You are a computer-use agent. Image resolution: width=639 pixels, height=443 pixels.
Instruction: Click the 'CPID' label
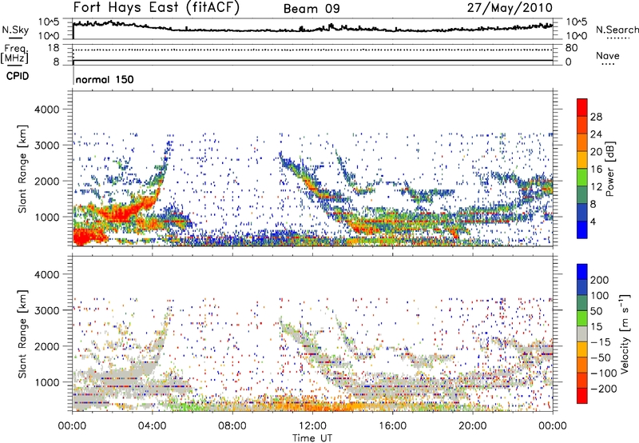(x=18, y=76)
